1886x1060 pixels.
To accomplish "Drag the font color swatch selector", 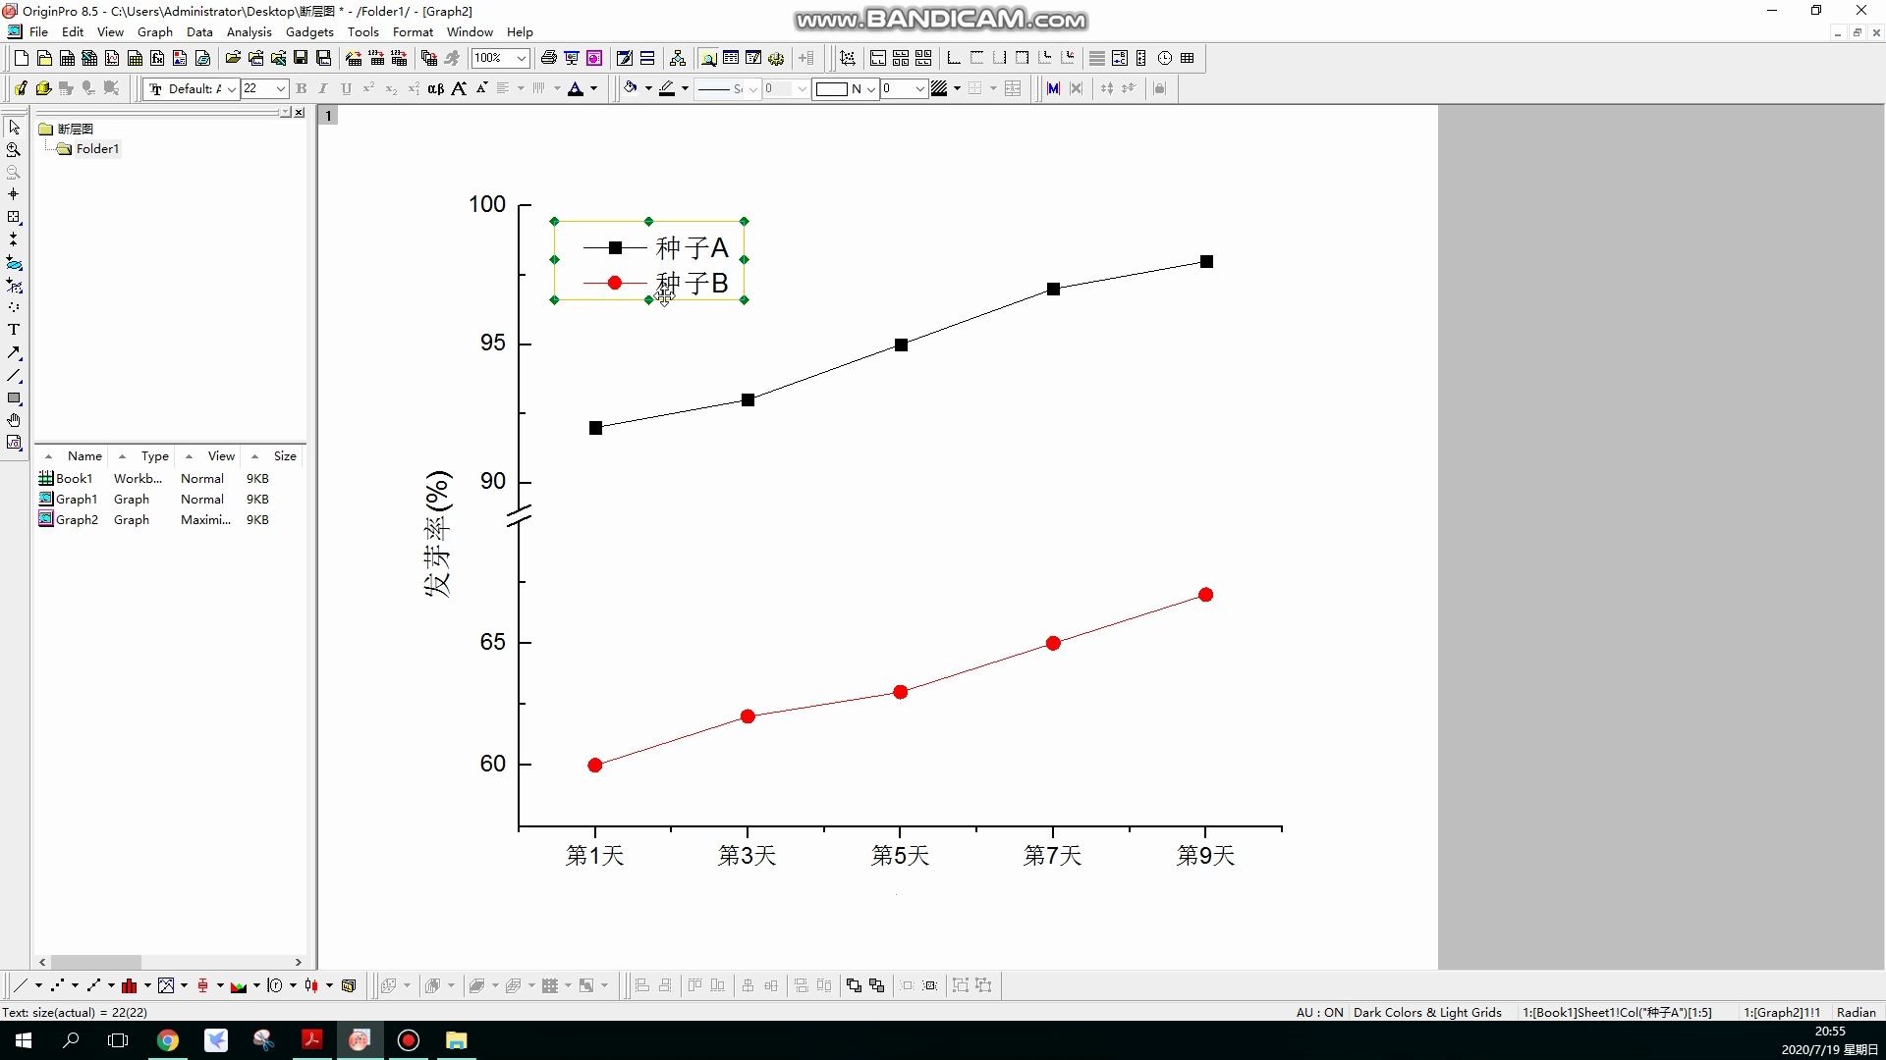I will coord(594,88).
